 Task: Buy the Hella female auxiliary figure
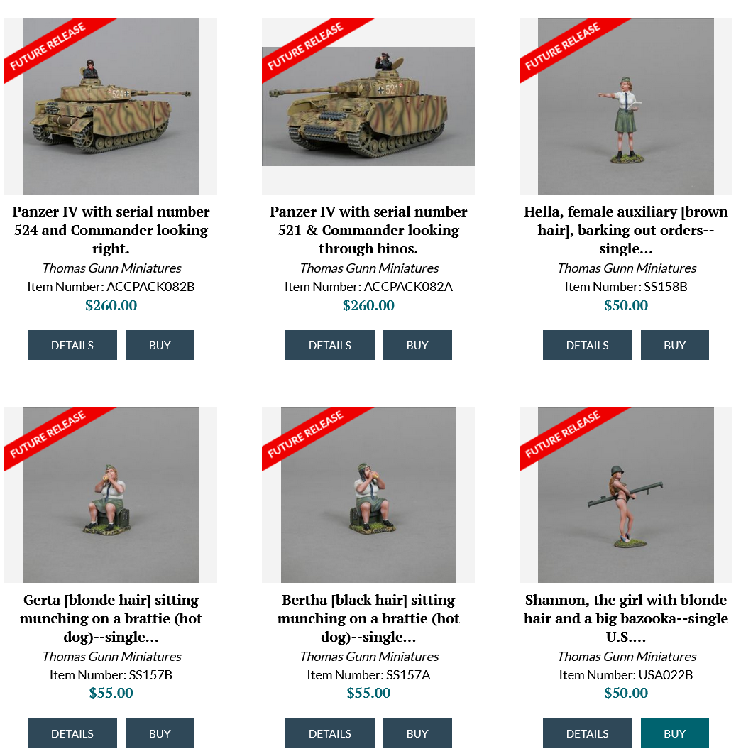(675, 345)
